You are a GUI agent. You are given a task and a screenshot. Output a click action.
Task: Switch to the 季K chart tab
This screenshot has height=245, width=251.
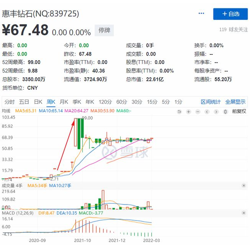pyautogui.click(x=77, y=102)
